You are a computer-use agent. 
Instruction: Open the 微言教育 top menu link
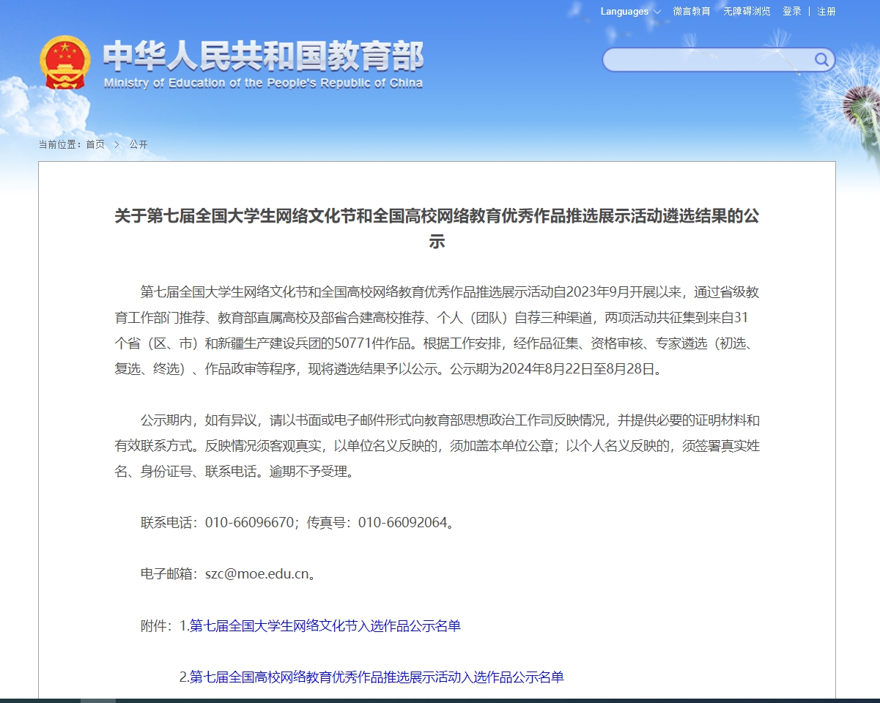(x=692, y=12)
